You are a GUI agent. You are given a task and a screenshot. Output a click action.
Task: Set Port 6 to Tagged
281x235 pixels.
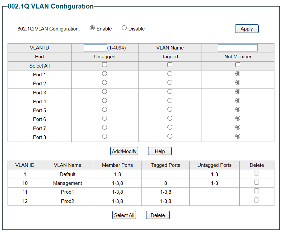[x=170, y=118]
